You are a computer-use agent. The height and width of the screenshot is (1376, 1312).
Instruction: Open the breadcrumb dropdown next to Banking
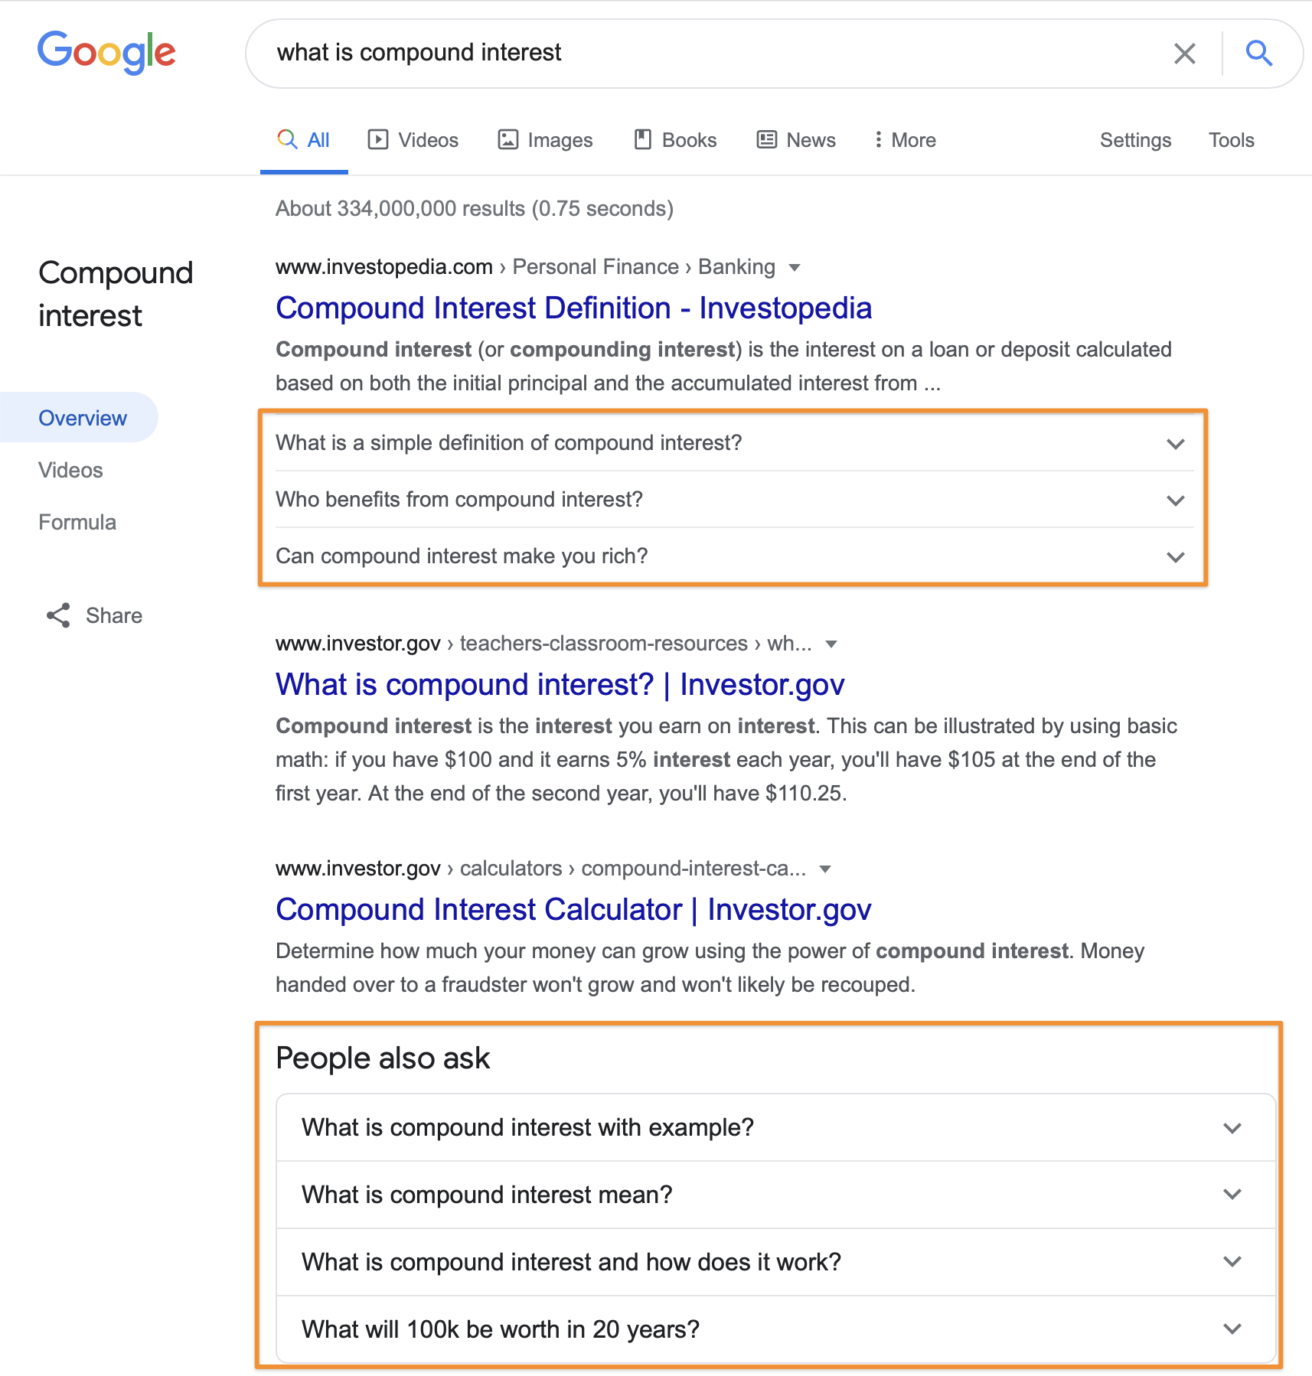click(796, 267)
